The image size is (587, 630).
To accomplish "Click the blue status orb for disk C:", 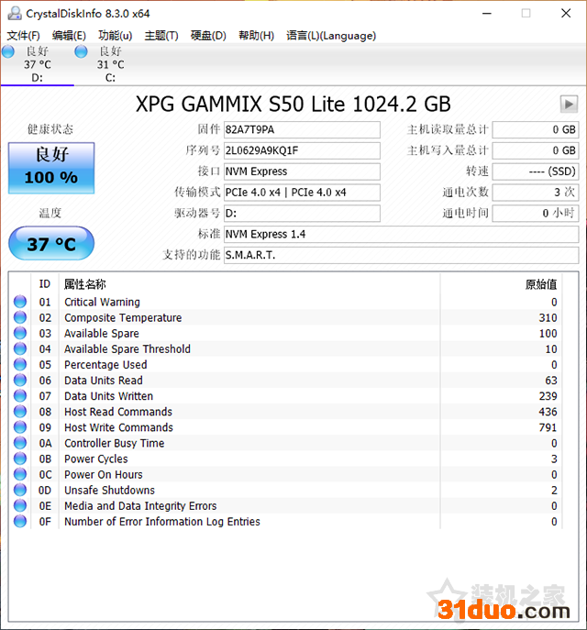I will 81,51.
